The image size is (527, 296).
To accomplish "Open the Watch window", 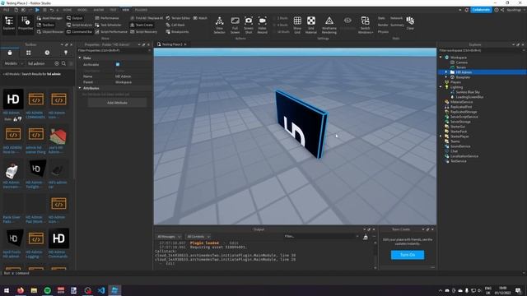I will 200,18.
